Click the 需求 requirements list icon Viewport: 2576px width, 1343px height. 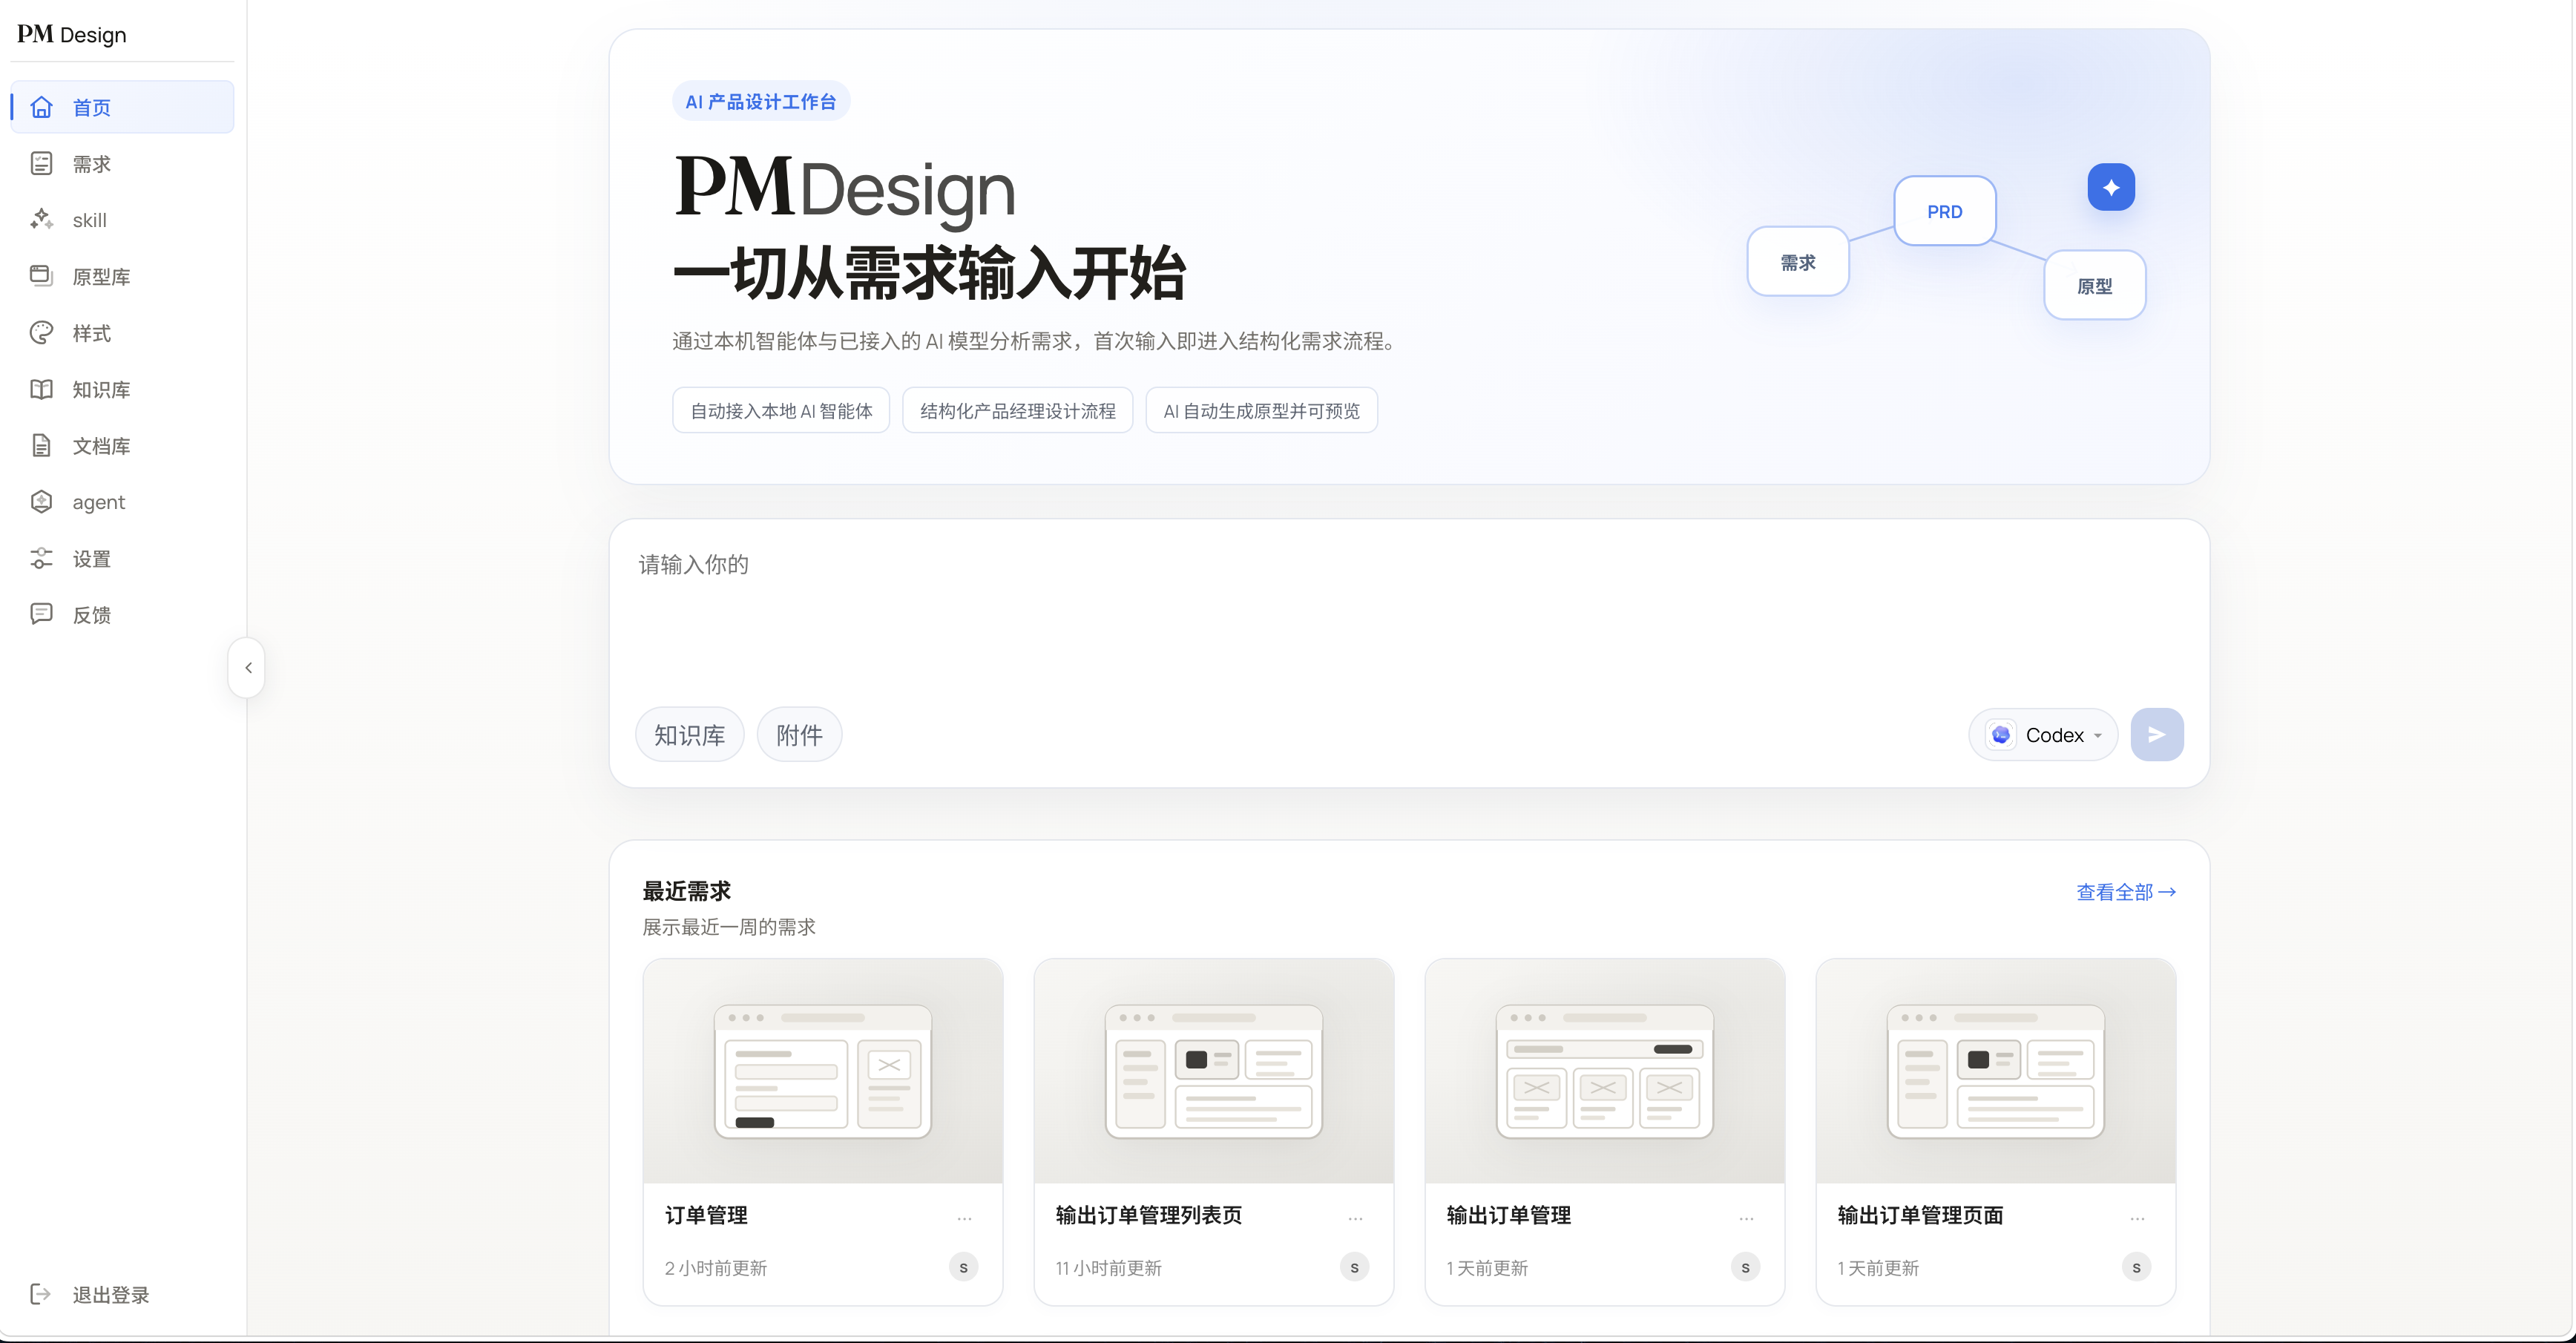pos(41,163)
